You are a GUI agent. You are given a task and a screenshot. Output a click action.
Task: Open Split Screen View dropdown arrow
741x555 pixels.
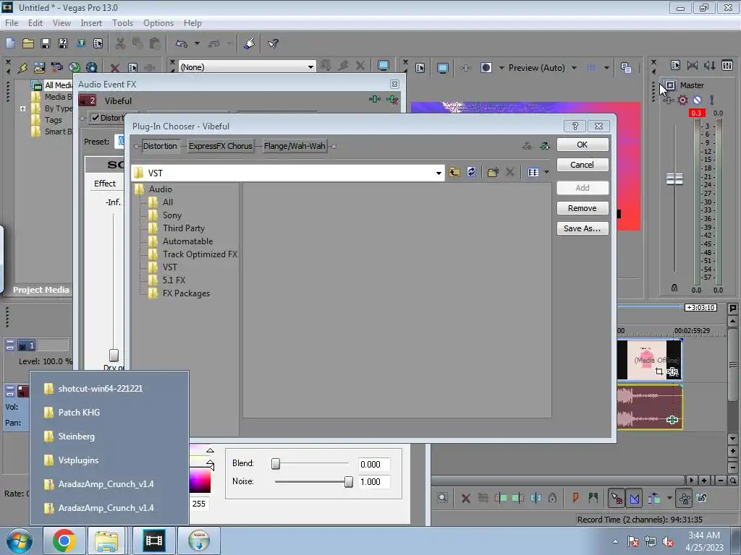coord(501,68)
